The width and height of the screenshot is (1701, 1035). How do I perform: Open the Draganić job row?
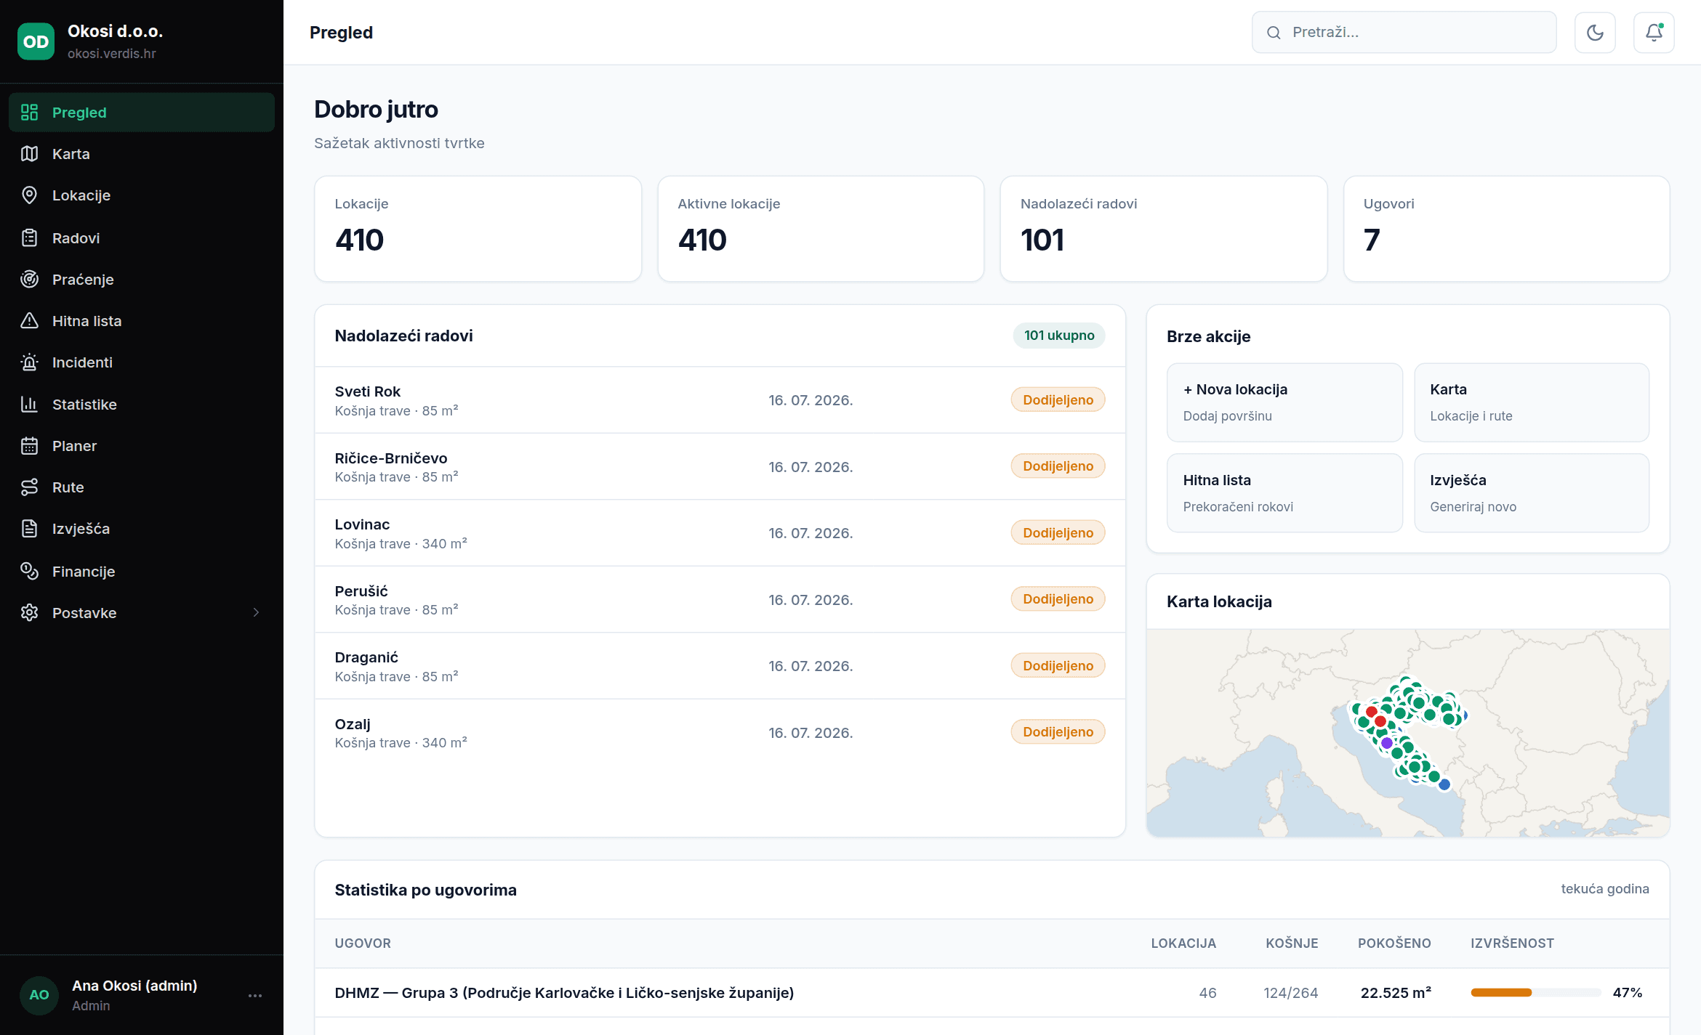[x=720, y=666]
